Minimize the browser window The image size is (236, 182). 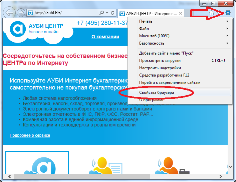(204, 4)
